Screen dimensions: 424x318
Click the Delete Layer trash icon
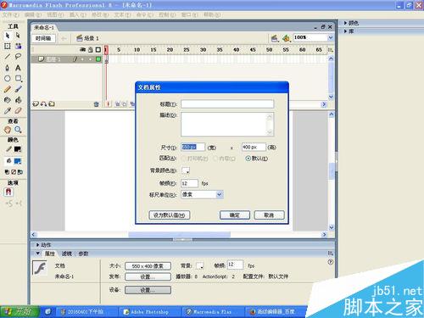pos(96,104)
